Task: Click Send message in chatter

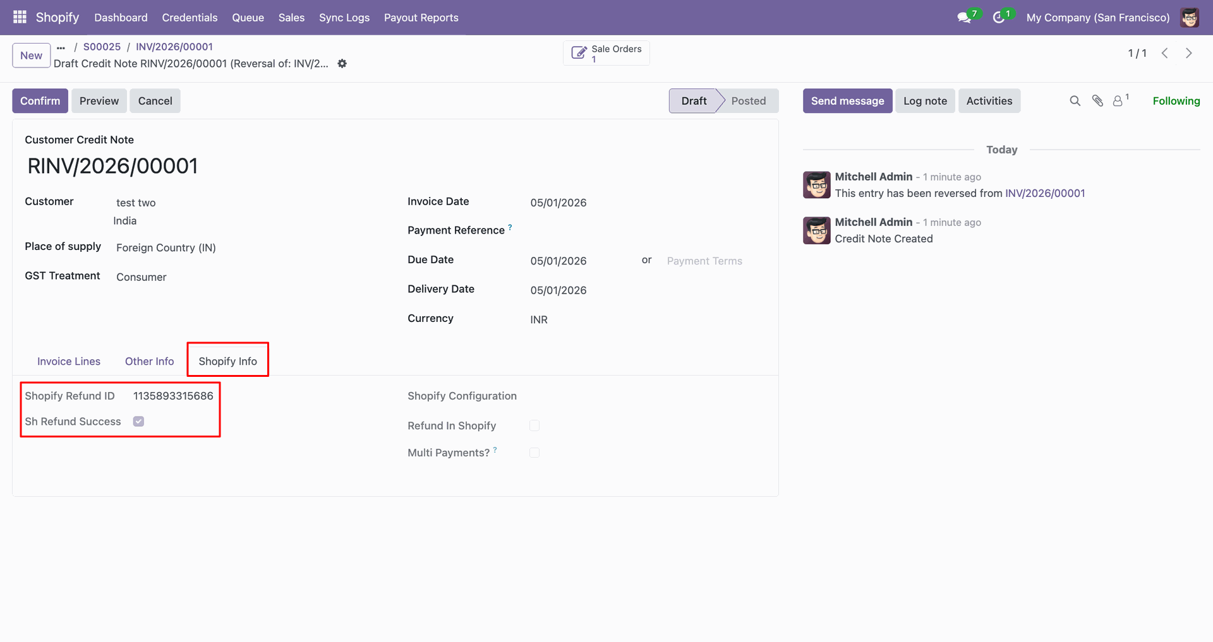Action: (x=847, y=101)
